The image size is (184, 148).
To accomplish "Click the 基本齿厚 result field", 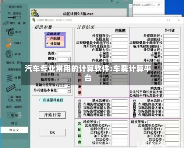I will pyautogui.click(x=171, y=101).
